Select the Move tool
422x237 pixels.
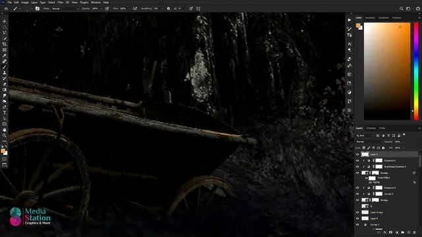[x=5, y=21]
